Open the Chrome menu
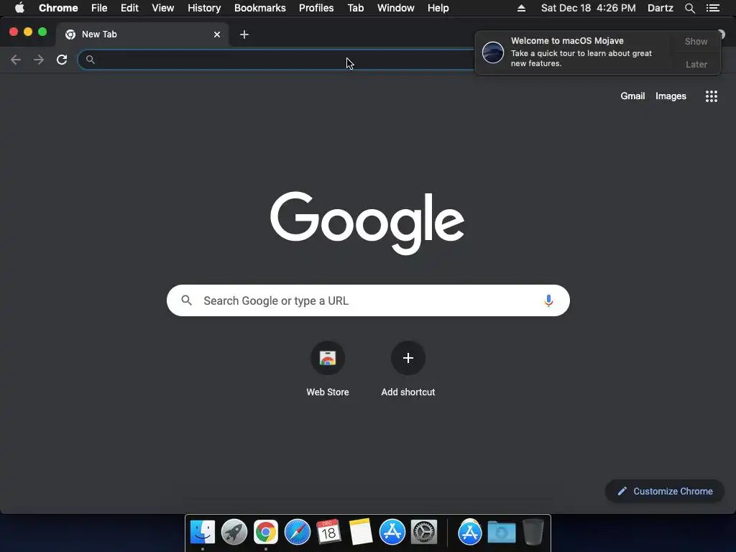The image size is (736, 552). 58,8
